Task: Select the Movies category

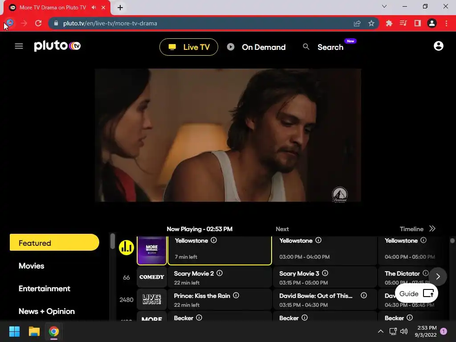Action: point(32,266)
